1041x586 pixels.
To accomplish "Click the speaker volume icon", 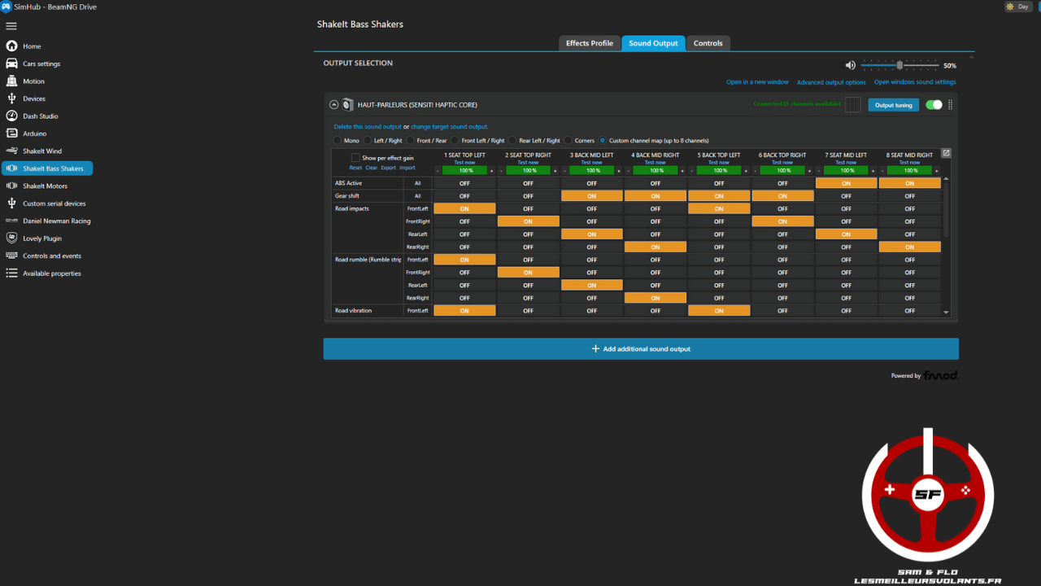I will point(850,65).
